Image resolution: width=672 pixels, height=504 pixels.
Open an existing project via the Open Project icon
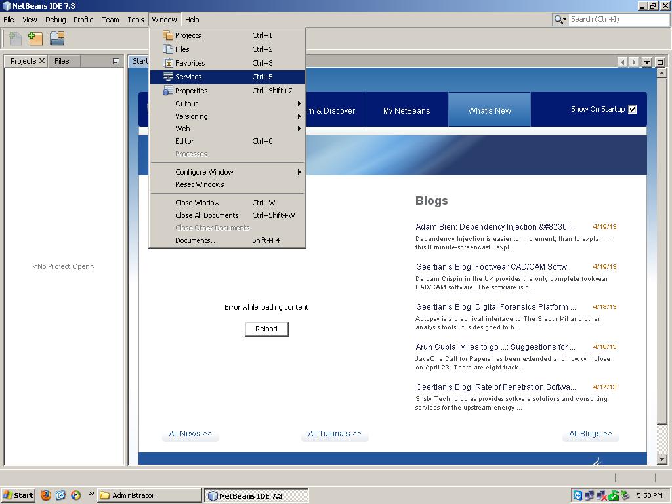point(57,39)
